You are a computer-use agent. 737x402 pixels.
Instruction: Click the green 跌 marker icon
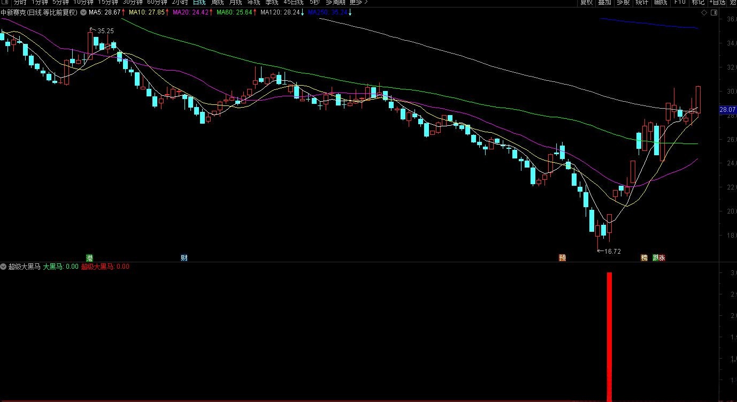pos(656,257)
